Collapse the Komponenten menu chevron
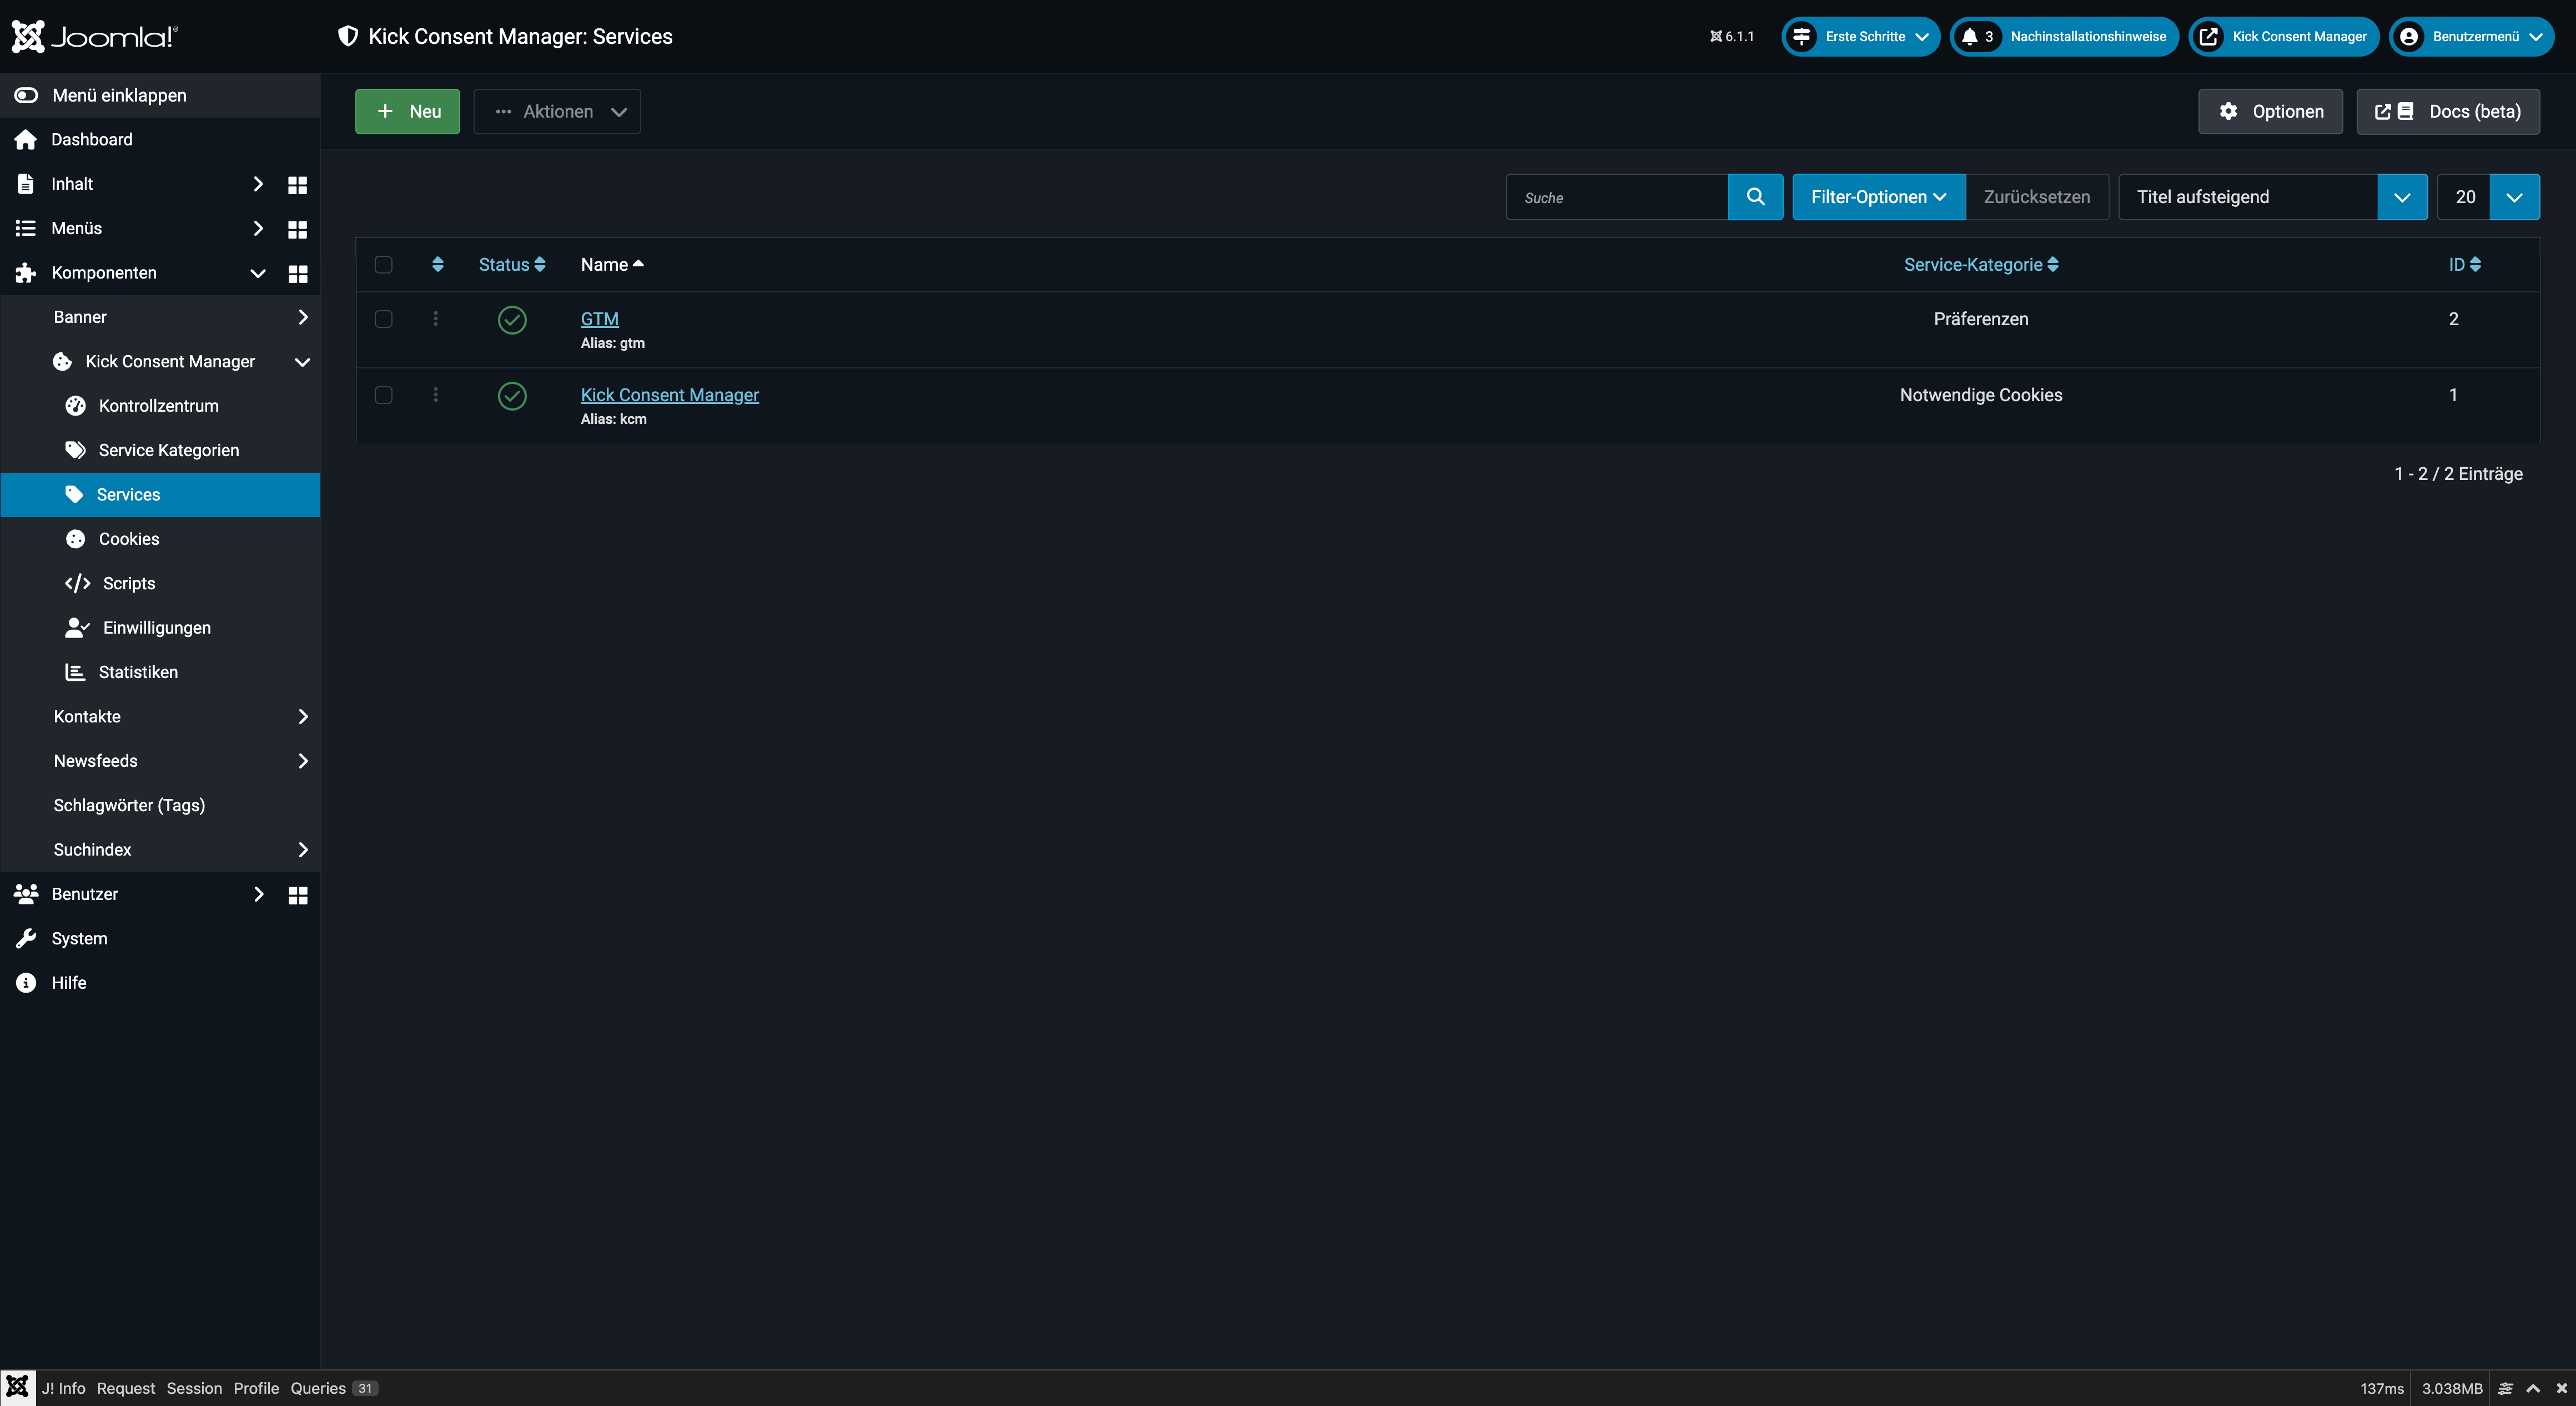This screenshot has height=1406, width=2576. (258, 273)
